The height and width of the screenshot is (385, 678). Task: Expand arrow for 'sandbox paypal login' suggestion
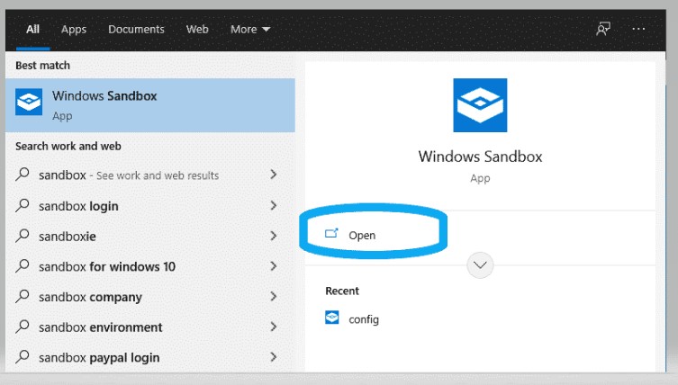(274, 356)
